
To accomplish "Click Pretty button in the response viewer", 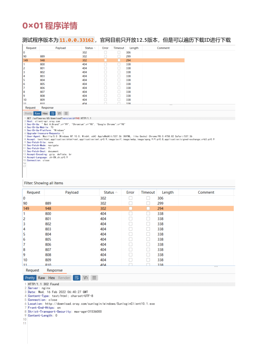I will pos(30,278).
